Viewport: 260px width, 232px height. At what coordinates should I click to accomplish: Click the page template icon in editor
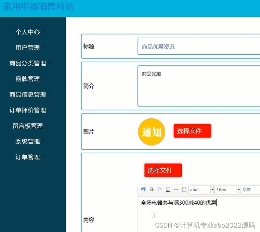184,189
